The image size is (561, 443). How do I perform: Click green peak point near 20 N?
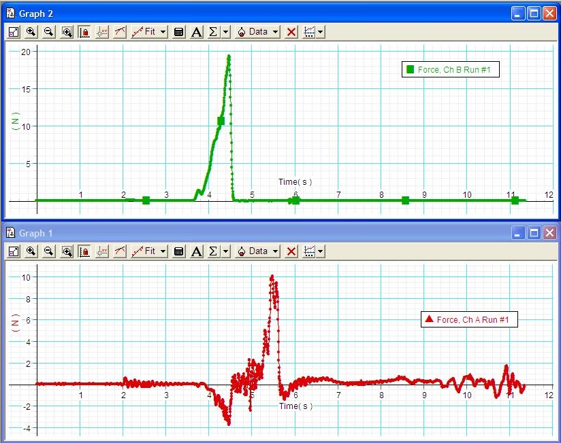click(x=229, y=56)
